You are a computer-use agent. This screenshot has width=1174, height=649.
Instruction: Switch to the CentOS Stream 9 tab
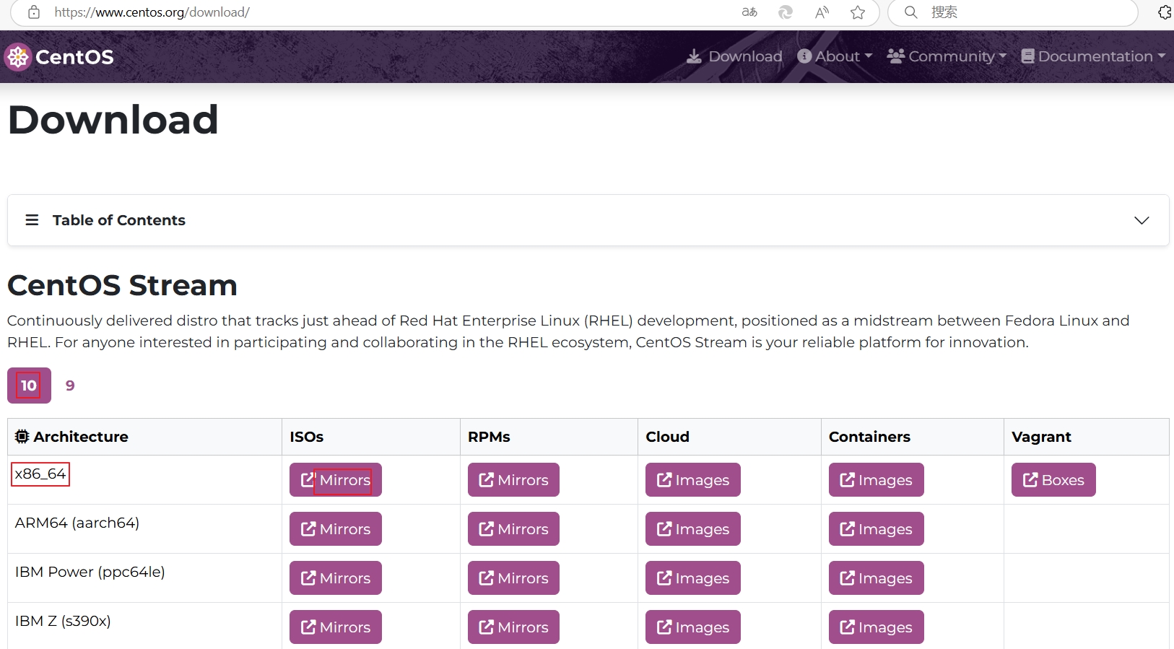(x=70, y=386)
